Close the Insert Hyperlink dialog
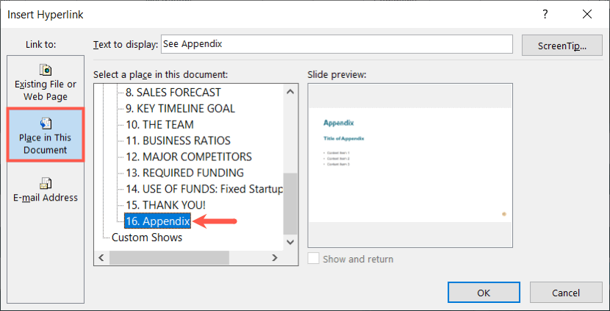 [x=586, y=14]
